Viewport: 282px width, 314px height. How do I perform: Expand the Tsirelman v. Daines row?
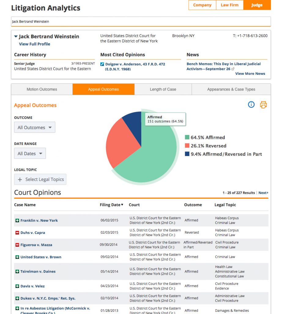[x=17, y=272]
